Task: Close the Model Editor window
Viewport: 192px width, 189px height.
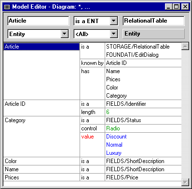Action: 185,7
